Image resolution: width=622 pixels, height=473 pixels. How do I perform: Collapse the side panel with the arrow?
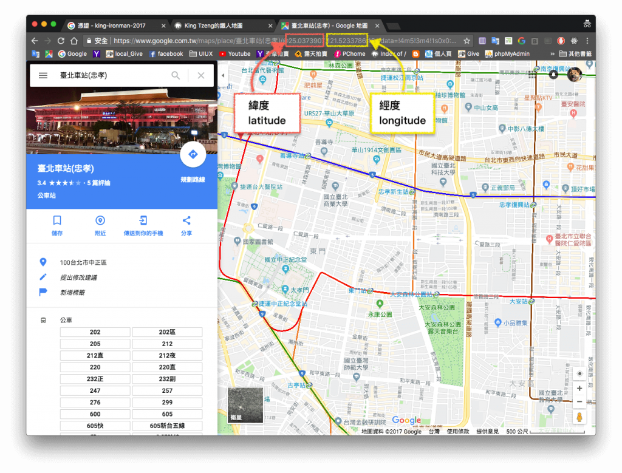click(222, 75)
